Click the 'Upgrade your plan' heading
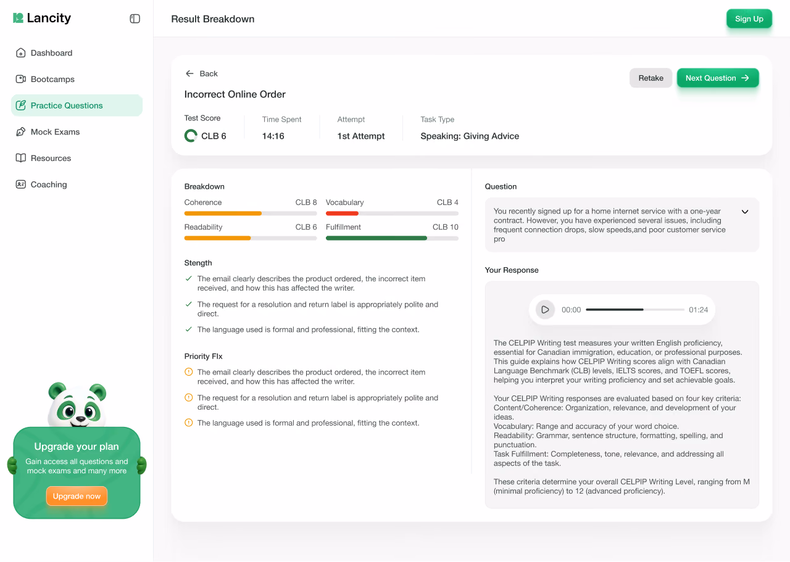This screenshot has width=790, height=562. pos(77,447)
